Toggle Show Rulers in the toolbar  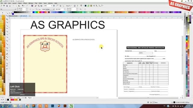click(57, 6)
